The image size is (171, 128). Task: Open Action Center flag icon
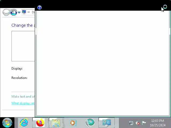click(144, 123)
